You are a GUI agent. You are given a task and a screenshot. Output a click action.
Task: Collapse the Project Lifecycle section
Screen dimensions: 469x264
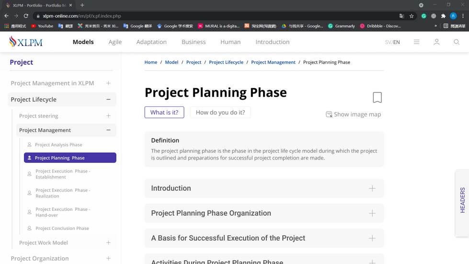tap(108, 99)
